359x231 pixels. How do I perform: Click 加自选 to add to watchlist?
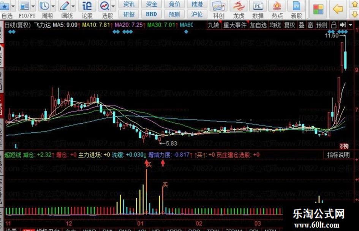(x=258, y=25)
